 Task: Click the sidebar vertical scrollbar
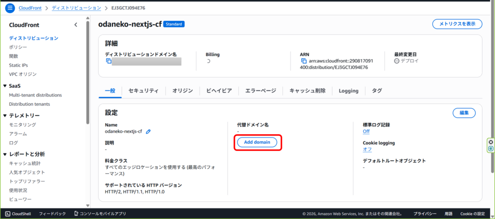tap(87, 72)
